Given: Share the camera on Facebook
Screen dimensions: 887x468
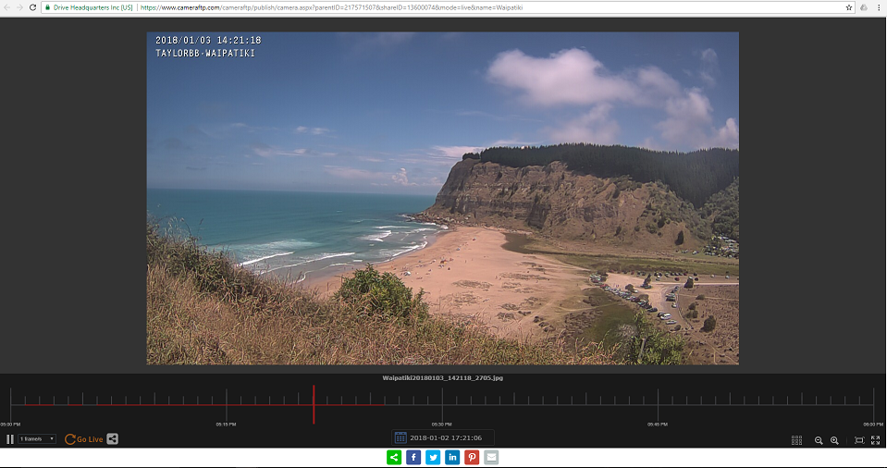Looking at the screenshot, I should pyautogui.click(x=413, y=457).
